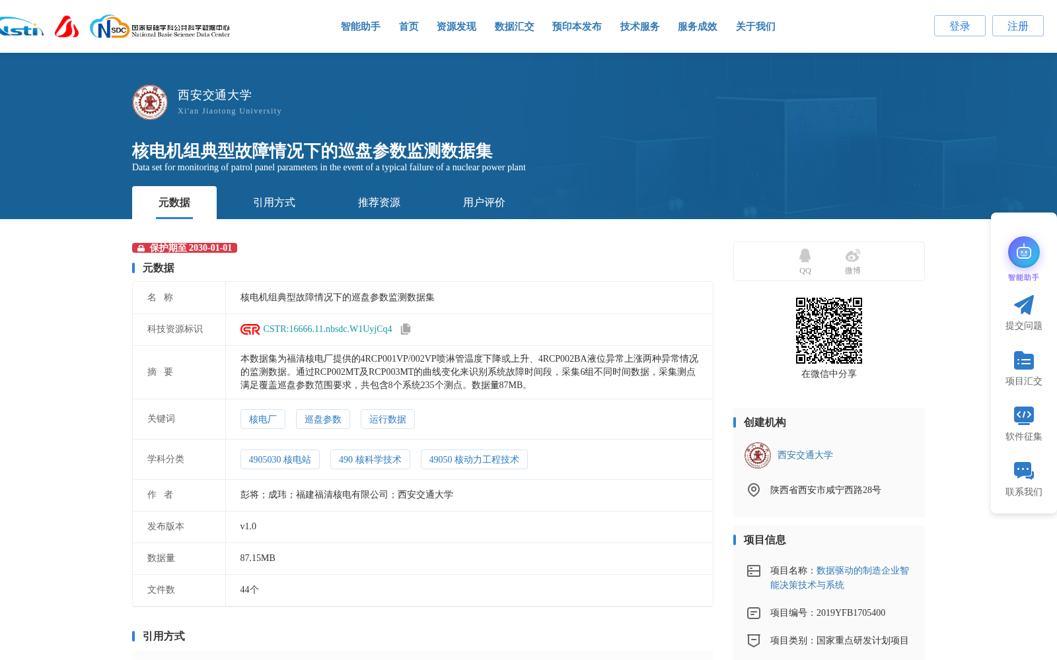The width and height of the screenshot is (1057, 660).
Task: Open the project name 数据驱动的制造企业智能决策技术与系统 link
Action: pyautogui.click(x=840, y=577)
